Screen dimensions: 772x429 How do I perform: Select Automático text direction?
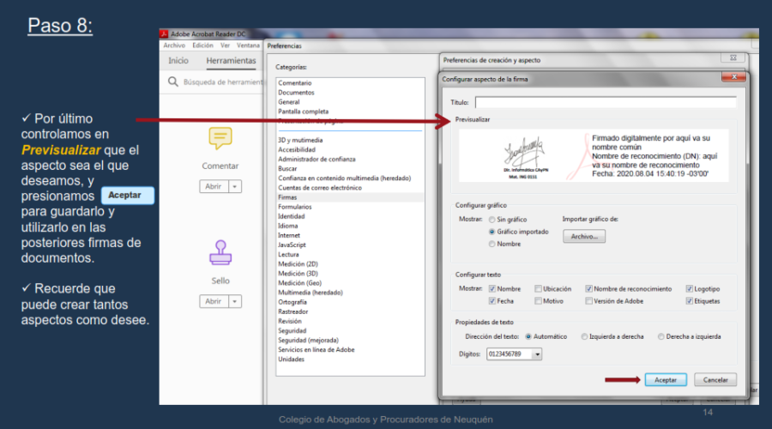click(x=528, y=337)
